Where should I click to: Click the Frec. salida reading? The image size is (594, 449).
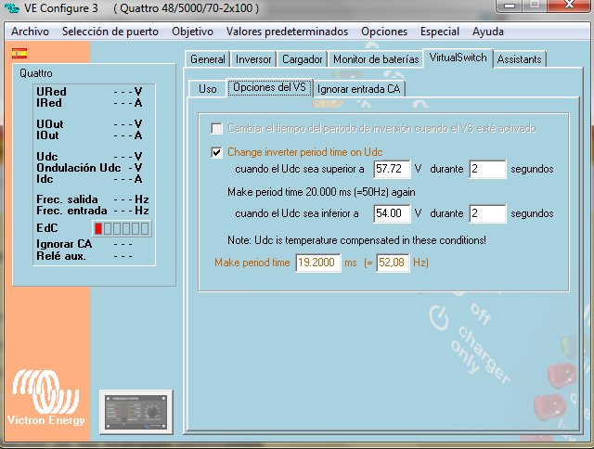pyautogui.click(x=131, y=199)
